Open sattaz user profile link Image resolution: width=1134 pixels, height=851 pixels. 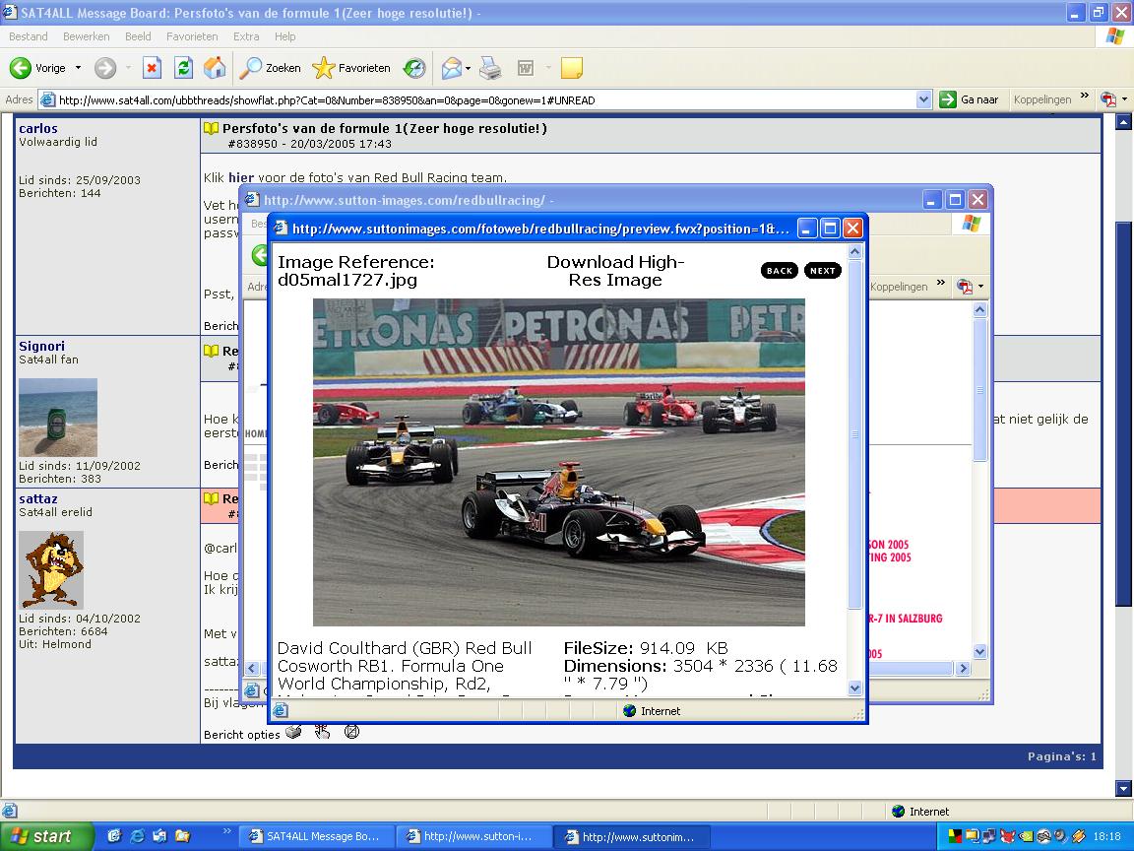click(x=38, y=498)
